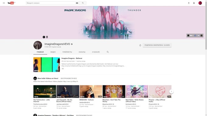Play the Believer featured video thumbnail
Screen dimensions: 207x116
(47, 64)
